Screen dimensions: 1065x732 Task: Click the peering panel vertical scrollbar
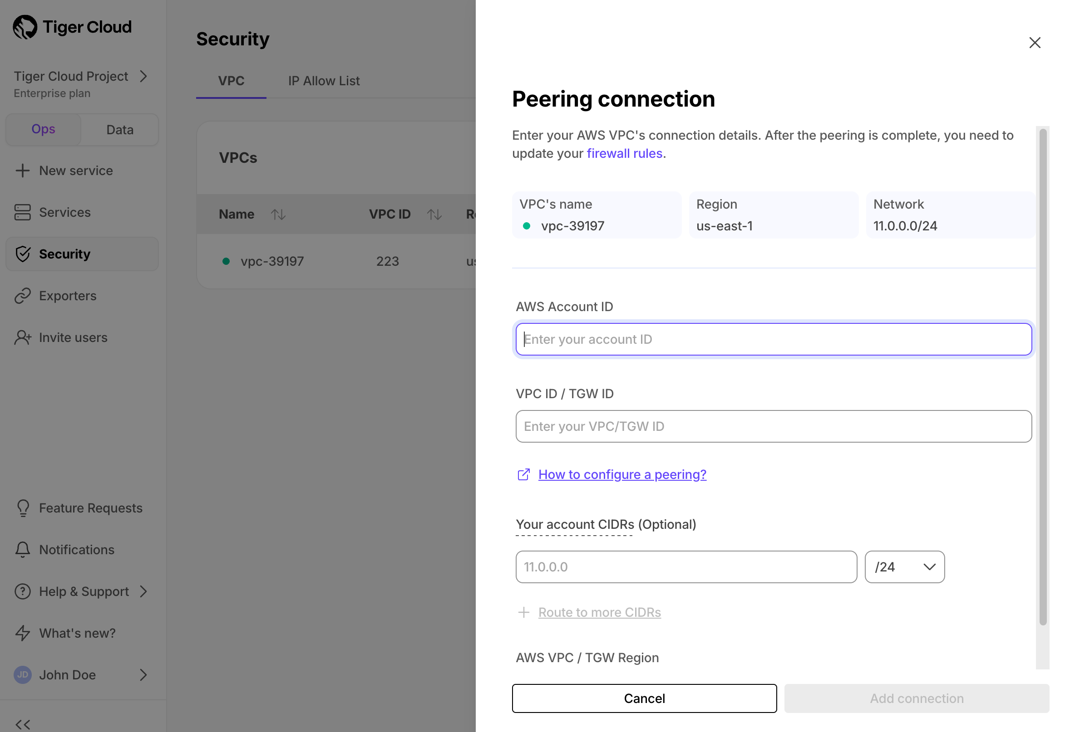point(1043,377)
